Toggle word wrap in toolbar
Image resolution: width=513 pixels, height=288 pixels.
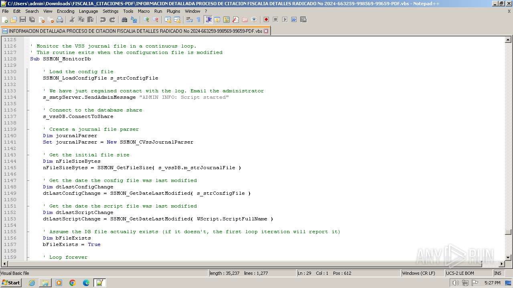[x=190, y=20]
